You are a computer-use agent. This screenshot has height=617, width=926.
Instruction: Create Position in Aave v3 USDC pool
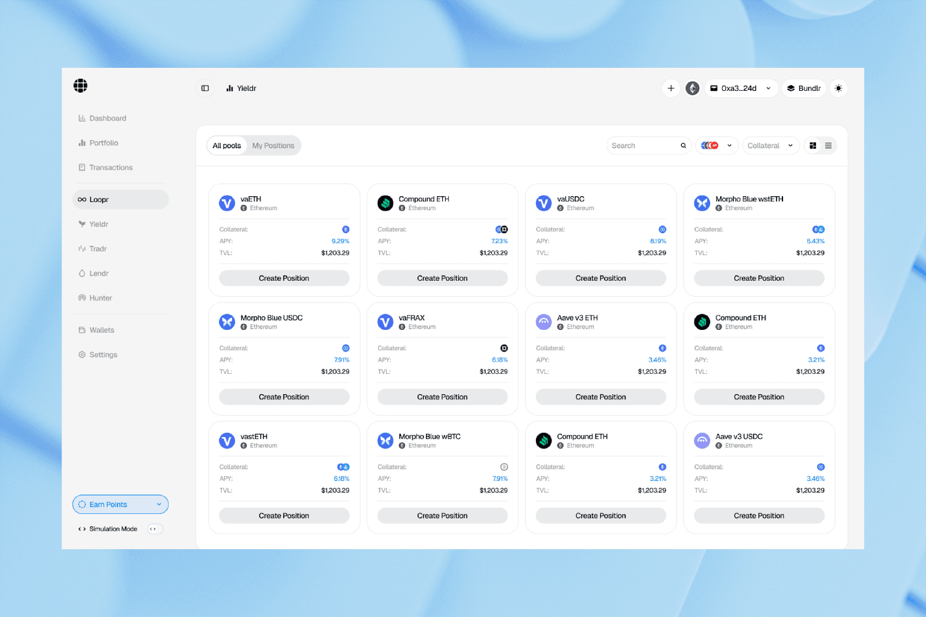[759, 516]
